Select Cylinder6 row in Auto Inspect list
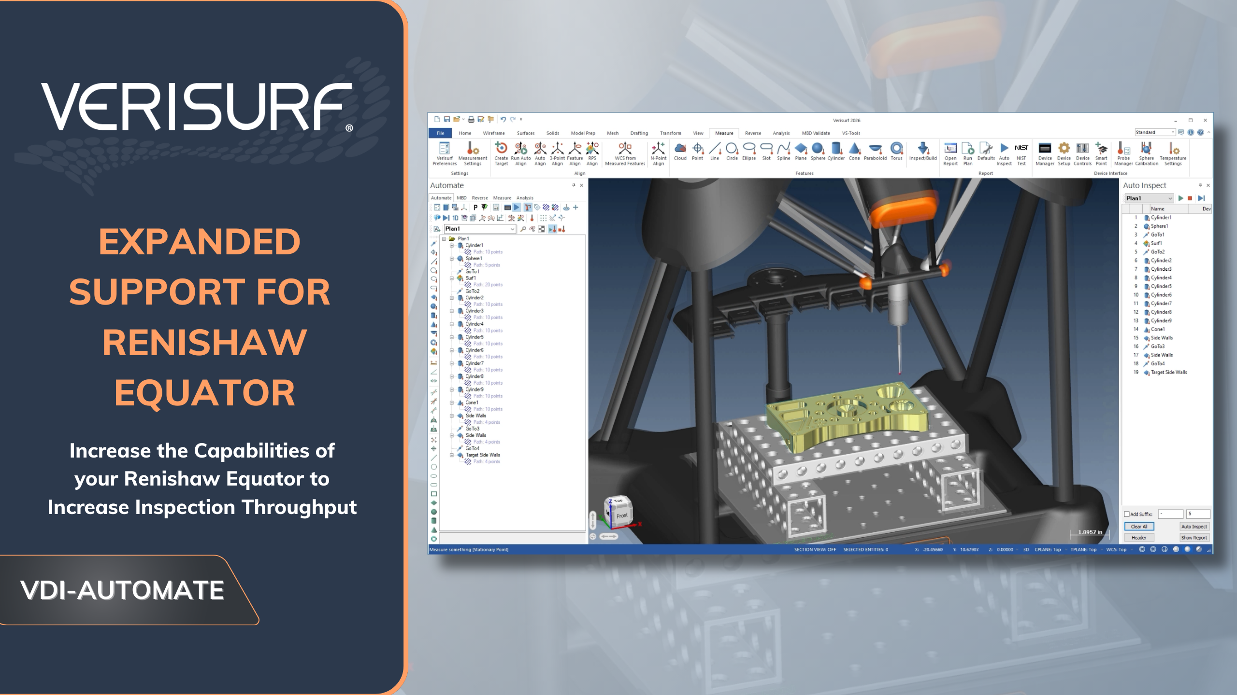 [1166, 295]
